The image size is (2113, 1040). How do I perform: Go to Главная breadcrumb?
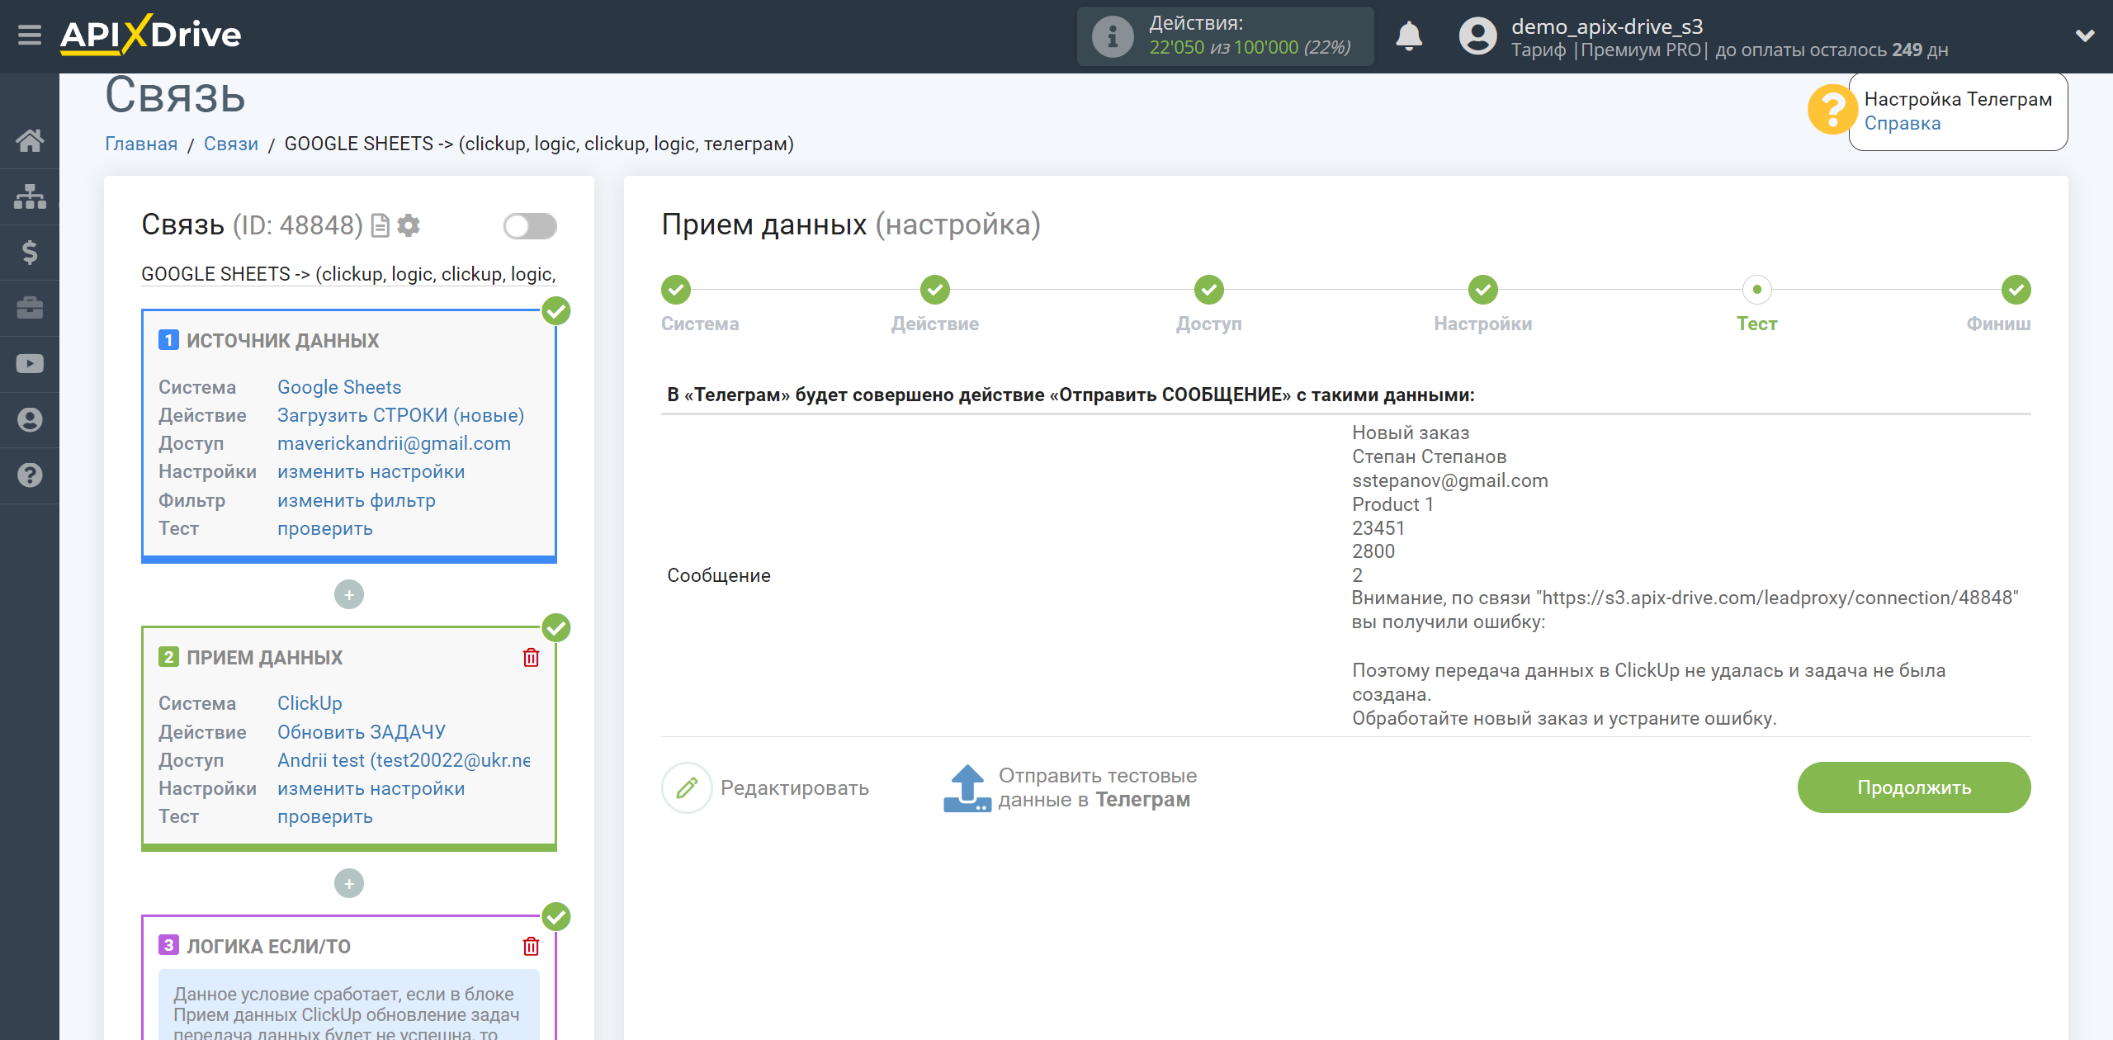pyautogui.click(x=141, y=144)
